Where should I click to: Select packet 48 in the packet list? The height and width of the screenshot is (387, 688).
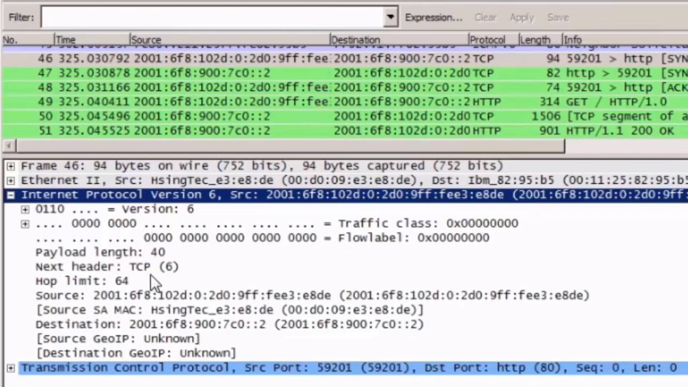point(344,88)
